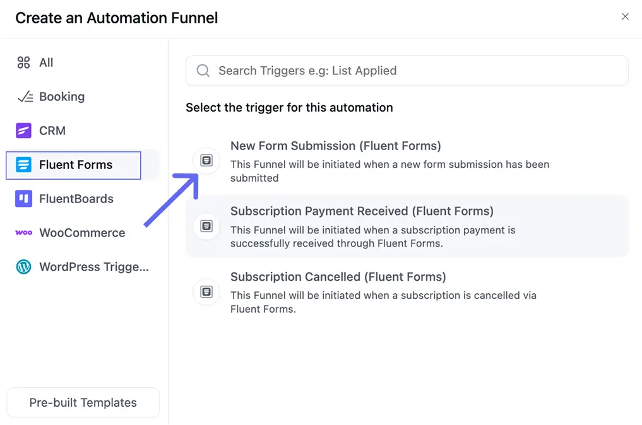Select Subscription Payment Received (Fluent Forms) title

pos(362,211)
